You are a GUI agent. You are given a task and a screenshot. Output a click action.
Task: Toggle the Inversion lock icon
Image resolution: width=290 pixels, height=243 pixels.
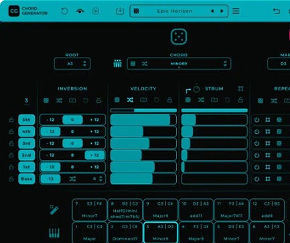click(x=98, y=100)
